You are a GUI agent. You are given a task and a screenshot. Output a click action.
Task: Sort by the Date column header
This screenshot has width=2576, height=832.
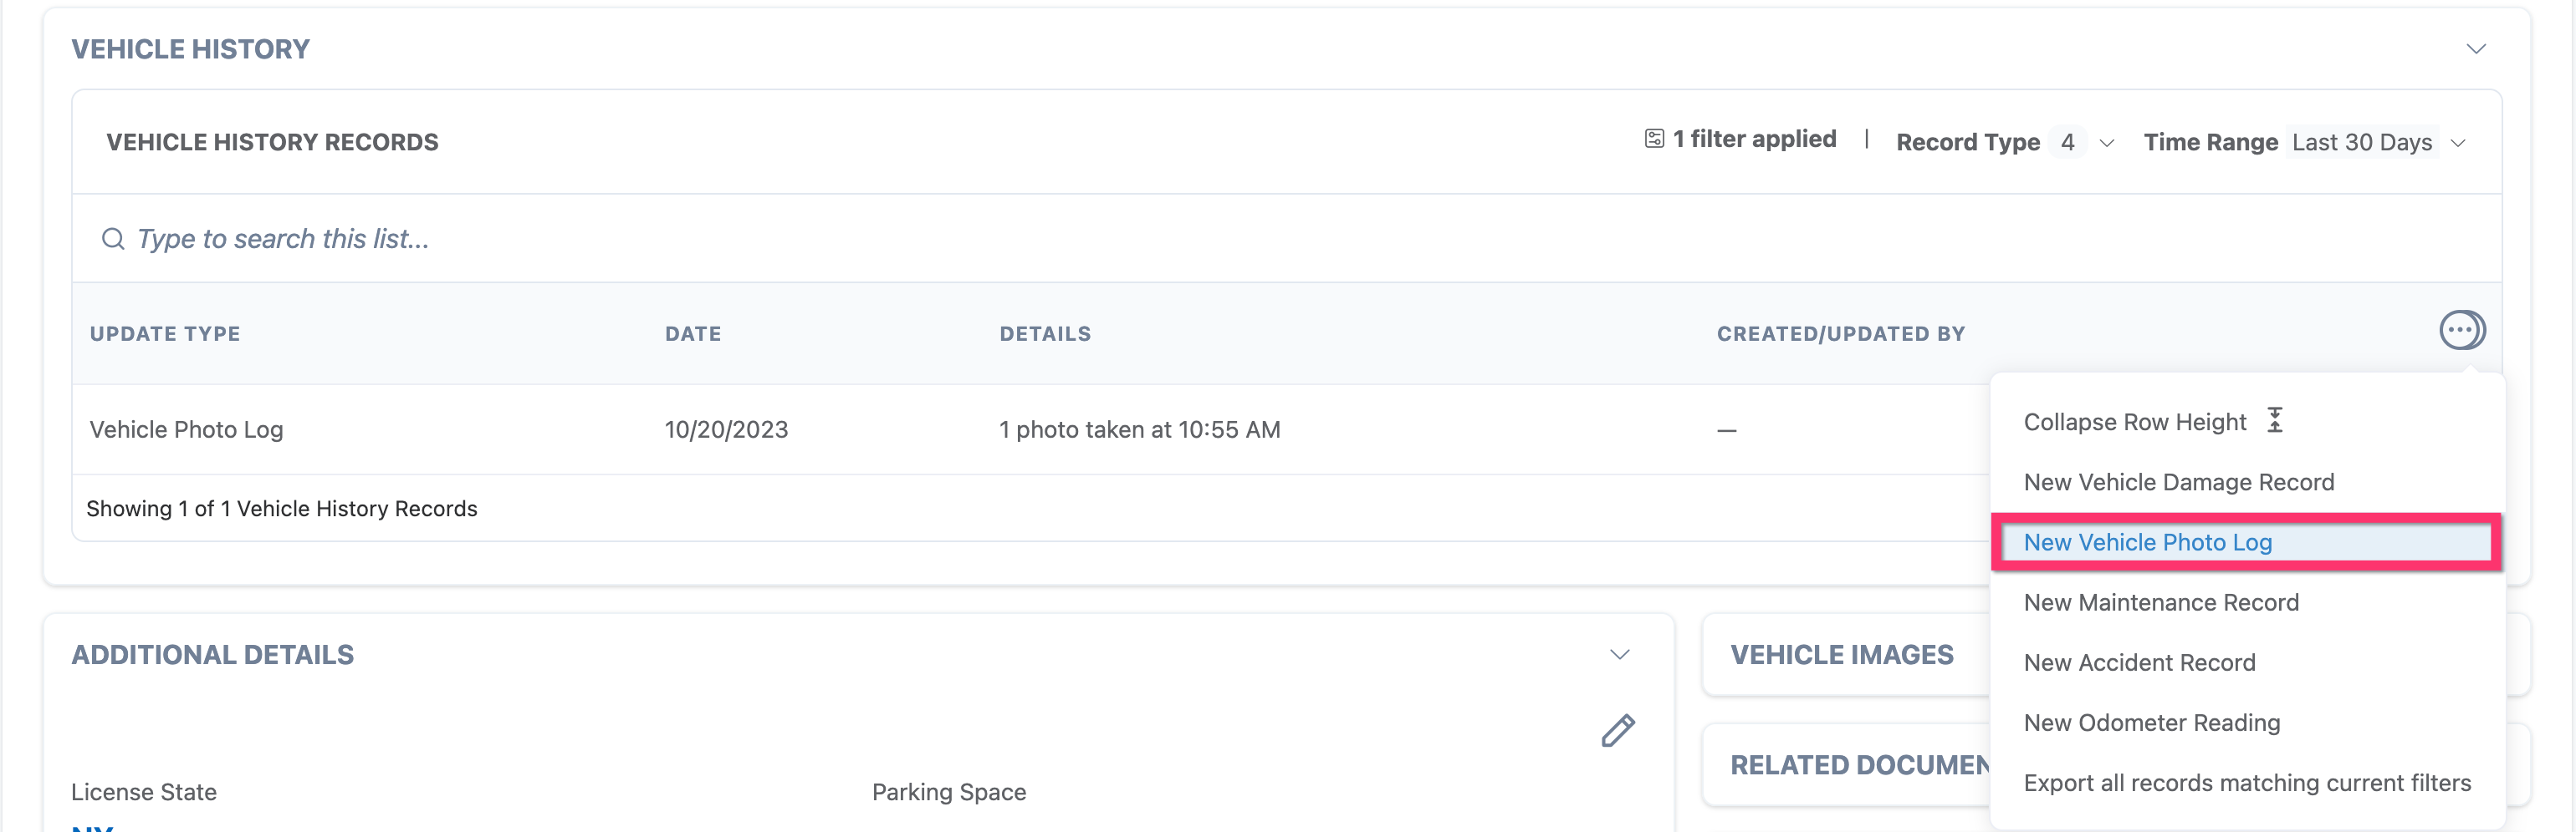coord(693,333)
